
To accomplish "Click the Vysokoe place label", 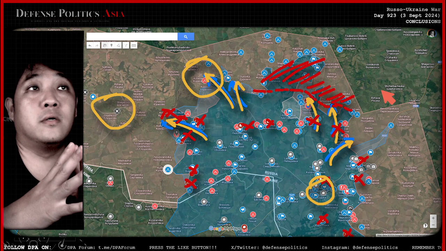I will click(x=148, y=86).
